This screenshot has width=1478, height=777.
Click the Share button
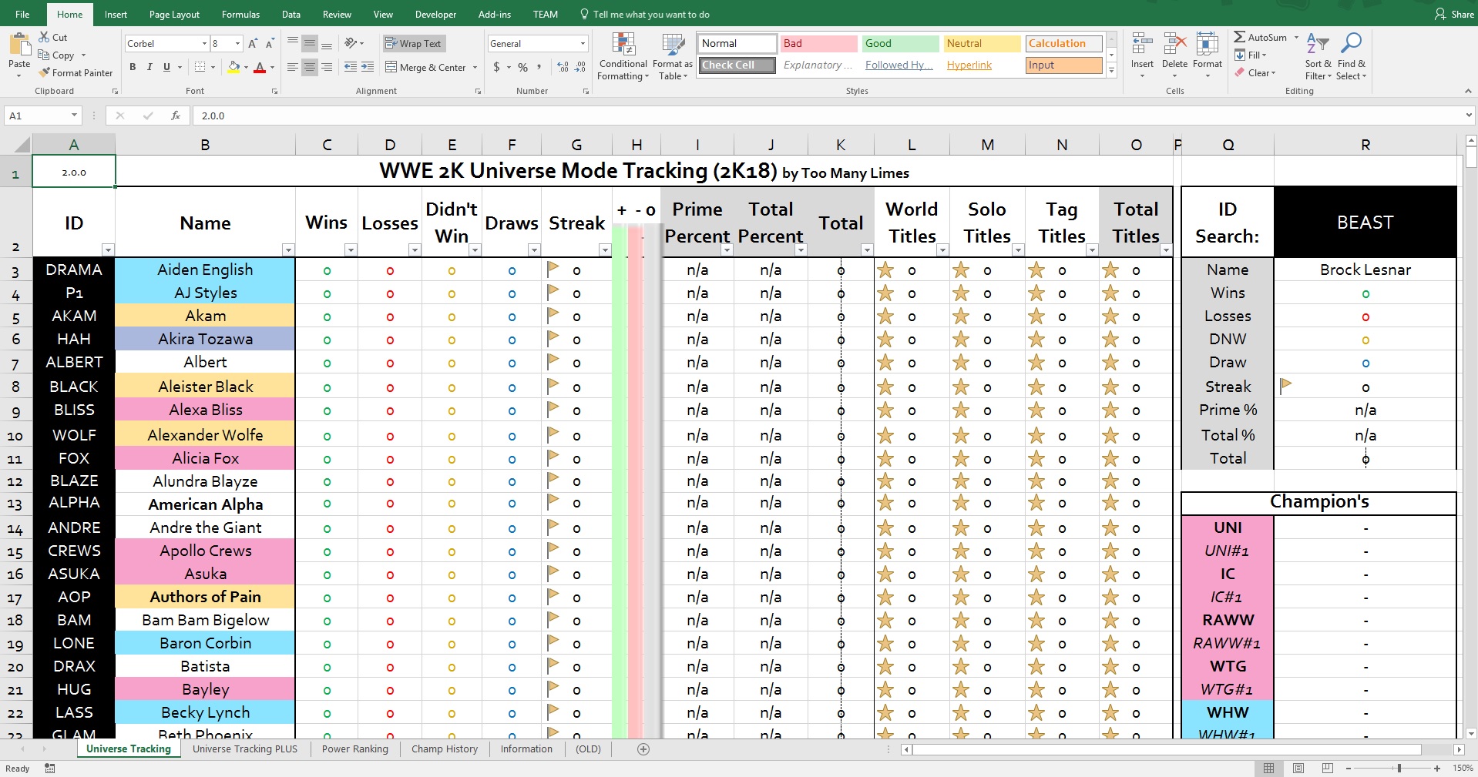(1454, 14)
